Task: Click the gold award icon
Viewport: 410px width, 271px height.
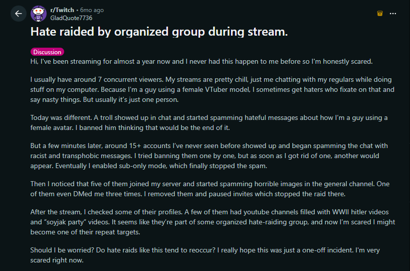Action: [379, 14]
